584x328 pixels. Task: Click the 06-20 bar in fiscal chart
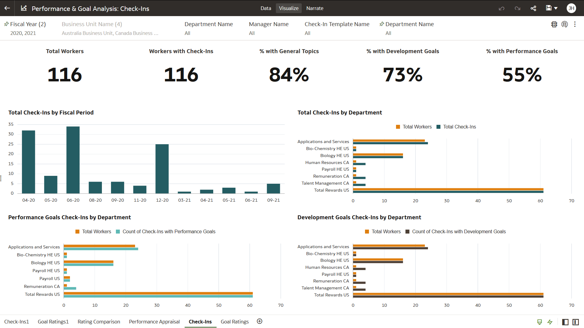point(73,160)
